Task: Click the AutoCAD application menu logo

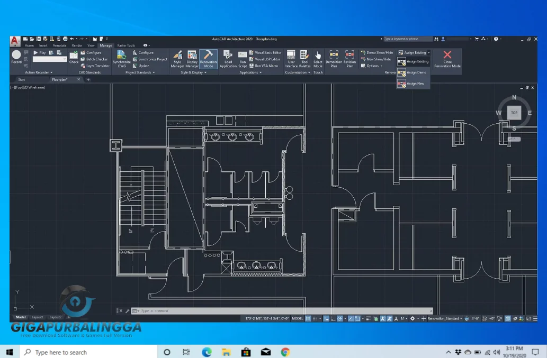Action: (x=15, y=41)
